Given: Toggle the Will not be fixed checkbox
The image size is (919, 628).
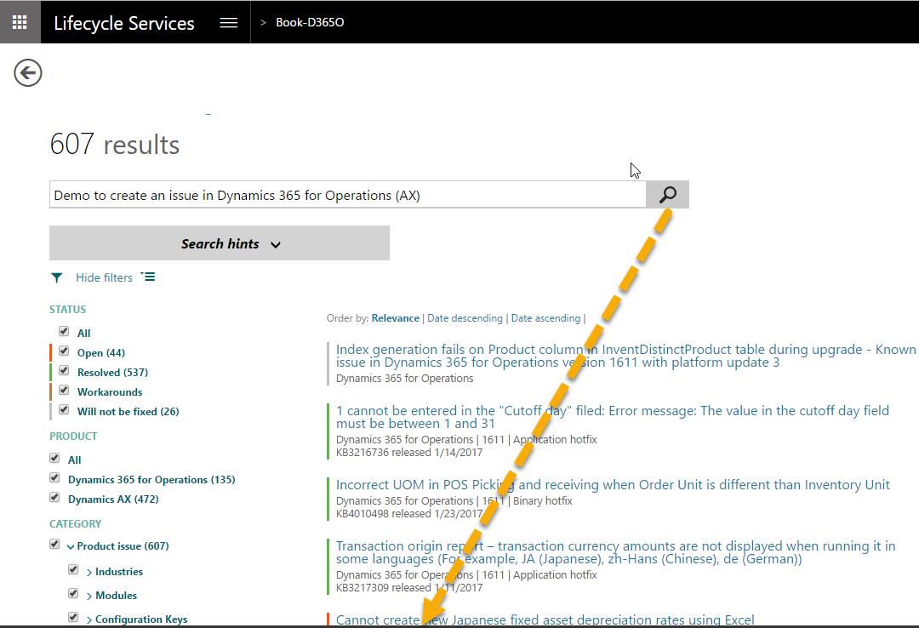Looking at the screenshot, I should 64,410.
